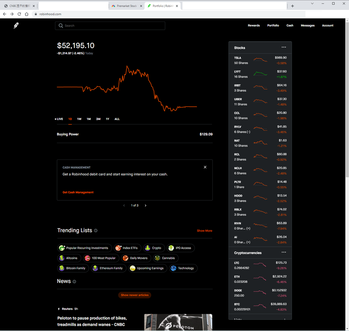Click the browser home icon

coord(27,14)
